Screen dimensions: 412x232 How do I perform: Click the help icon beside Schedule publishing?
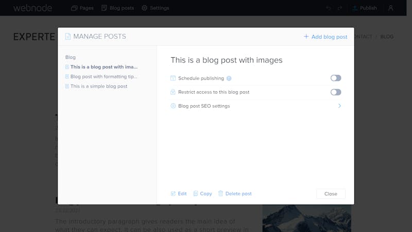229,78
